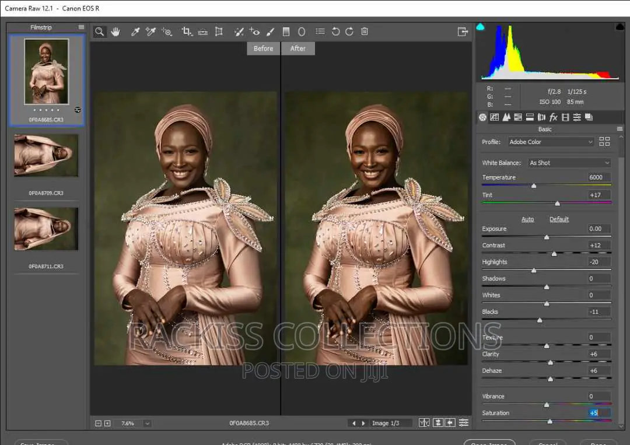Select the Radial Filter tool

tap(302, 31)
